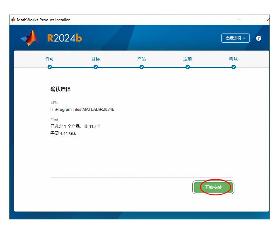Open the help question mark icon
Image resolution: width=279 pixels, height=234 pixels.
pos(259,38)
